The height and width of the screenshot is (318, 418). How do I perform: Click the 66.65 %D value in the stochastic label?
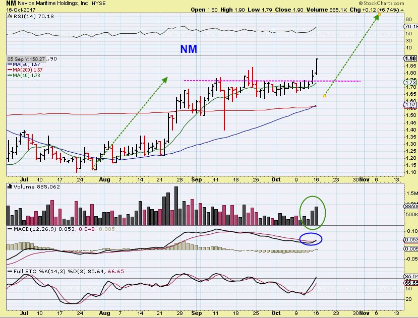(x=115, y=271)
